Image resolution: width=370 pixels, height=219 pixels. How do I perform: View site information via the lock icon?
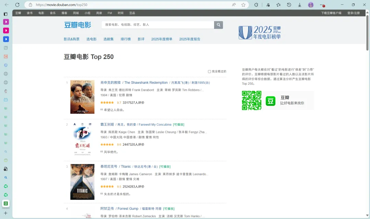[x=30, y=5]
